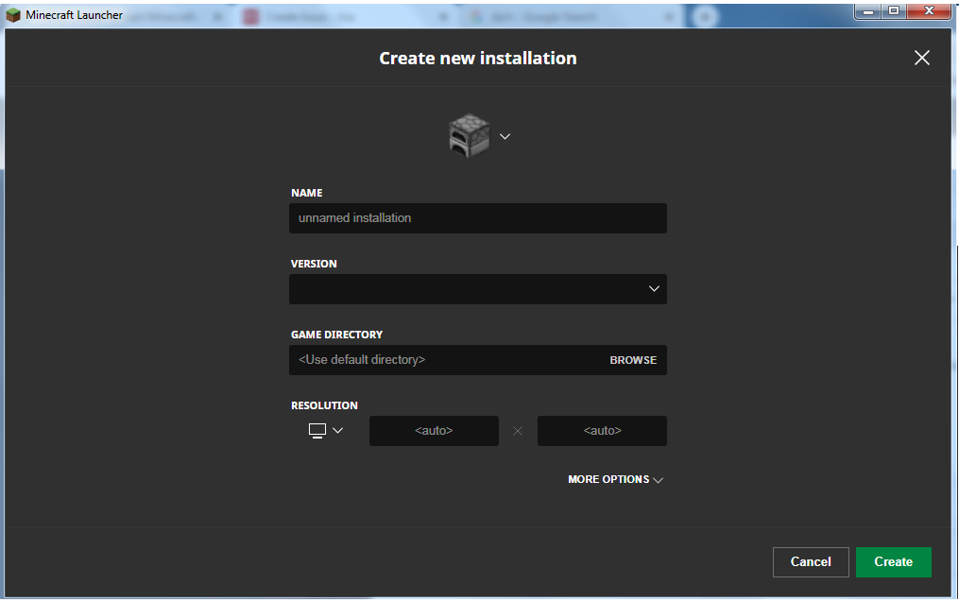
Task: Click the Minecraft Launcher title bar text
Action: click(x=74, y=15)
